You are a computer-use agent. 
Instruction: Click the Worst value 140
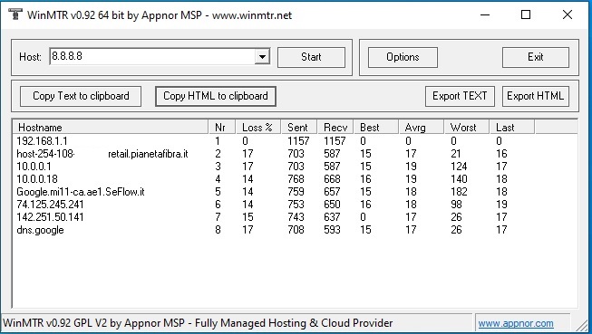(459, 179)
